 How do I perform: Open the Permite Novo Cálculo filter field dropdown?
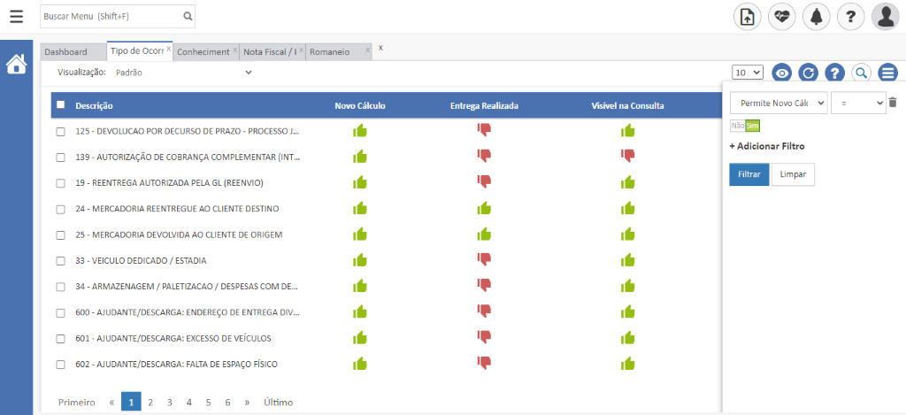778,104
